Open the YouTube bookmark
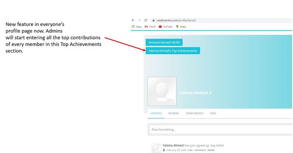The width and height of the screenshot is (293, 153). click(166, 27)
